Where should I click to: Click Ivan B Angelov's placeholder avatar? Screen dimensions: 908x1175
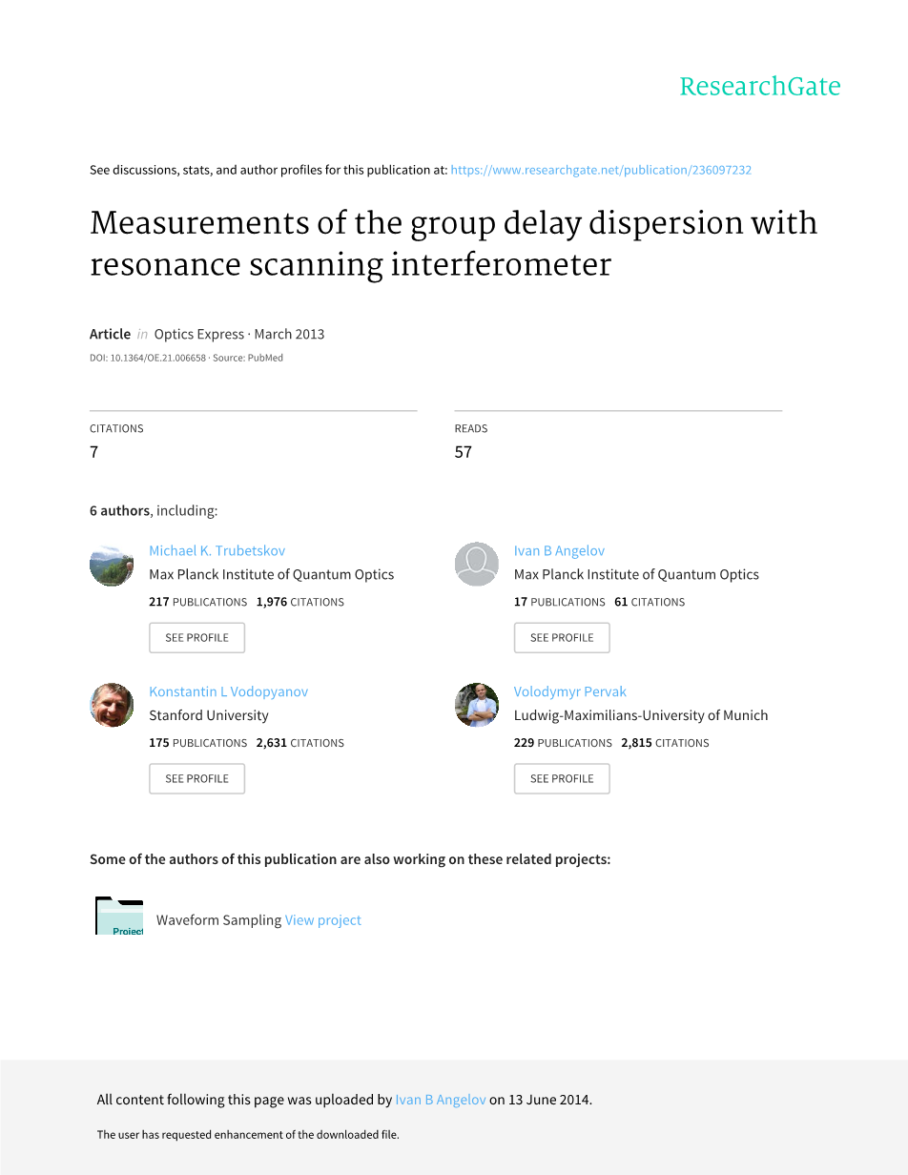click(476, 565)
